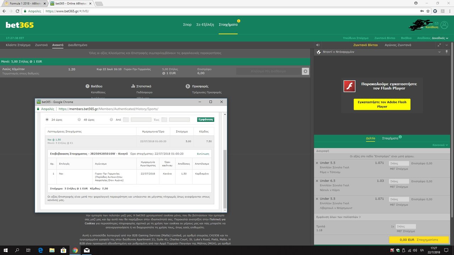Remove Under 5.5 Λίβερπουλ ν Ντόρτμουντ selection
The image size is (454, 255).
pos(317,199)
